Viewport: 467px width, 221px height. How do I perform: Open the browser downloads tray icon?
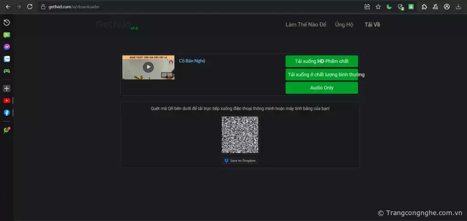458,7
